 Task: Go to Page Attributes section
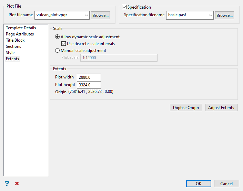(20, 34)
